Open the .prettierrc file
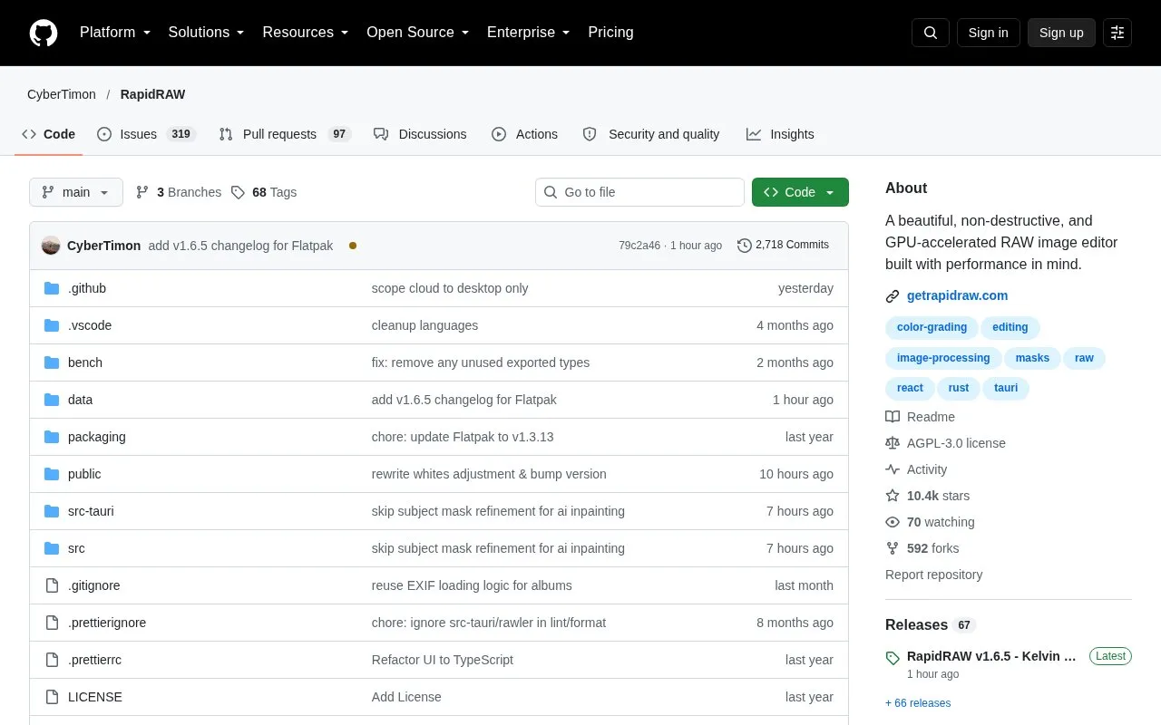1161x725 pixels. [x=94, y=660]
